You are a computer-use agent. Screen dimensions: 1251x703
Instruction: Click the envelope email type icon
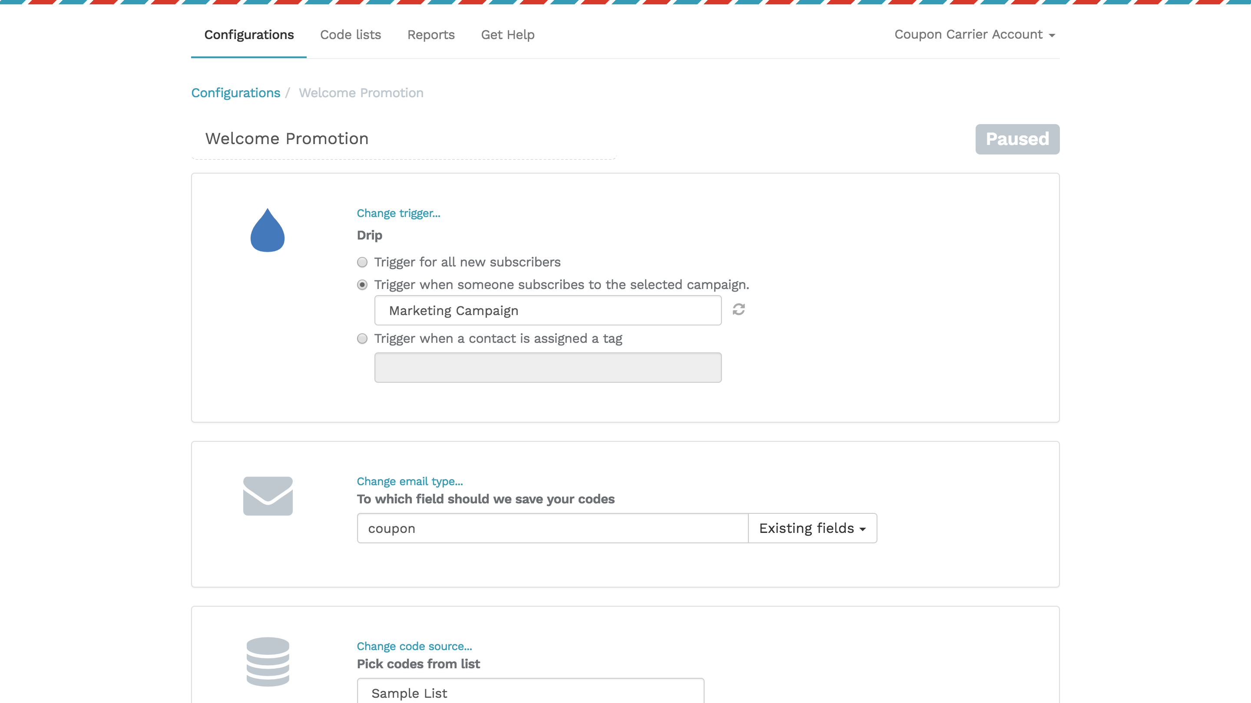[267, 496]
